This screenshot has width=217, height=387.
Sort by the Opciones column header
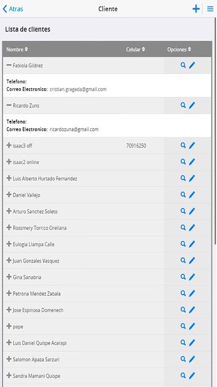pos(179,50)
